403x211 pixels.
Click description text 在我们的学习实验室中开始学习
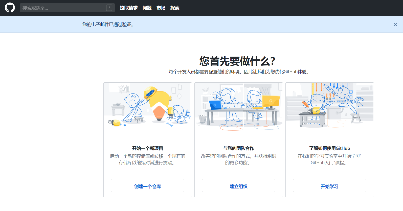point(330,159)
